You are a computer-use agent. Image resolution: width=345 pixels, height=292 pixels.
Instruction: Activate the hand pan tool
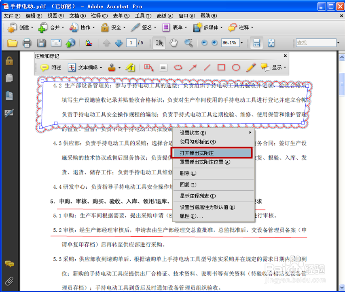tap(174, 42)
